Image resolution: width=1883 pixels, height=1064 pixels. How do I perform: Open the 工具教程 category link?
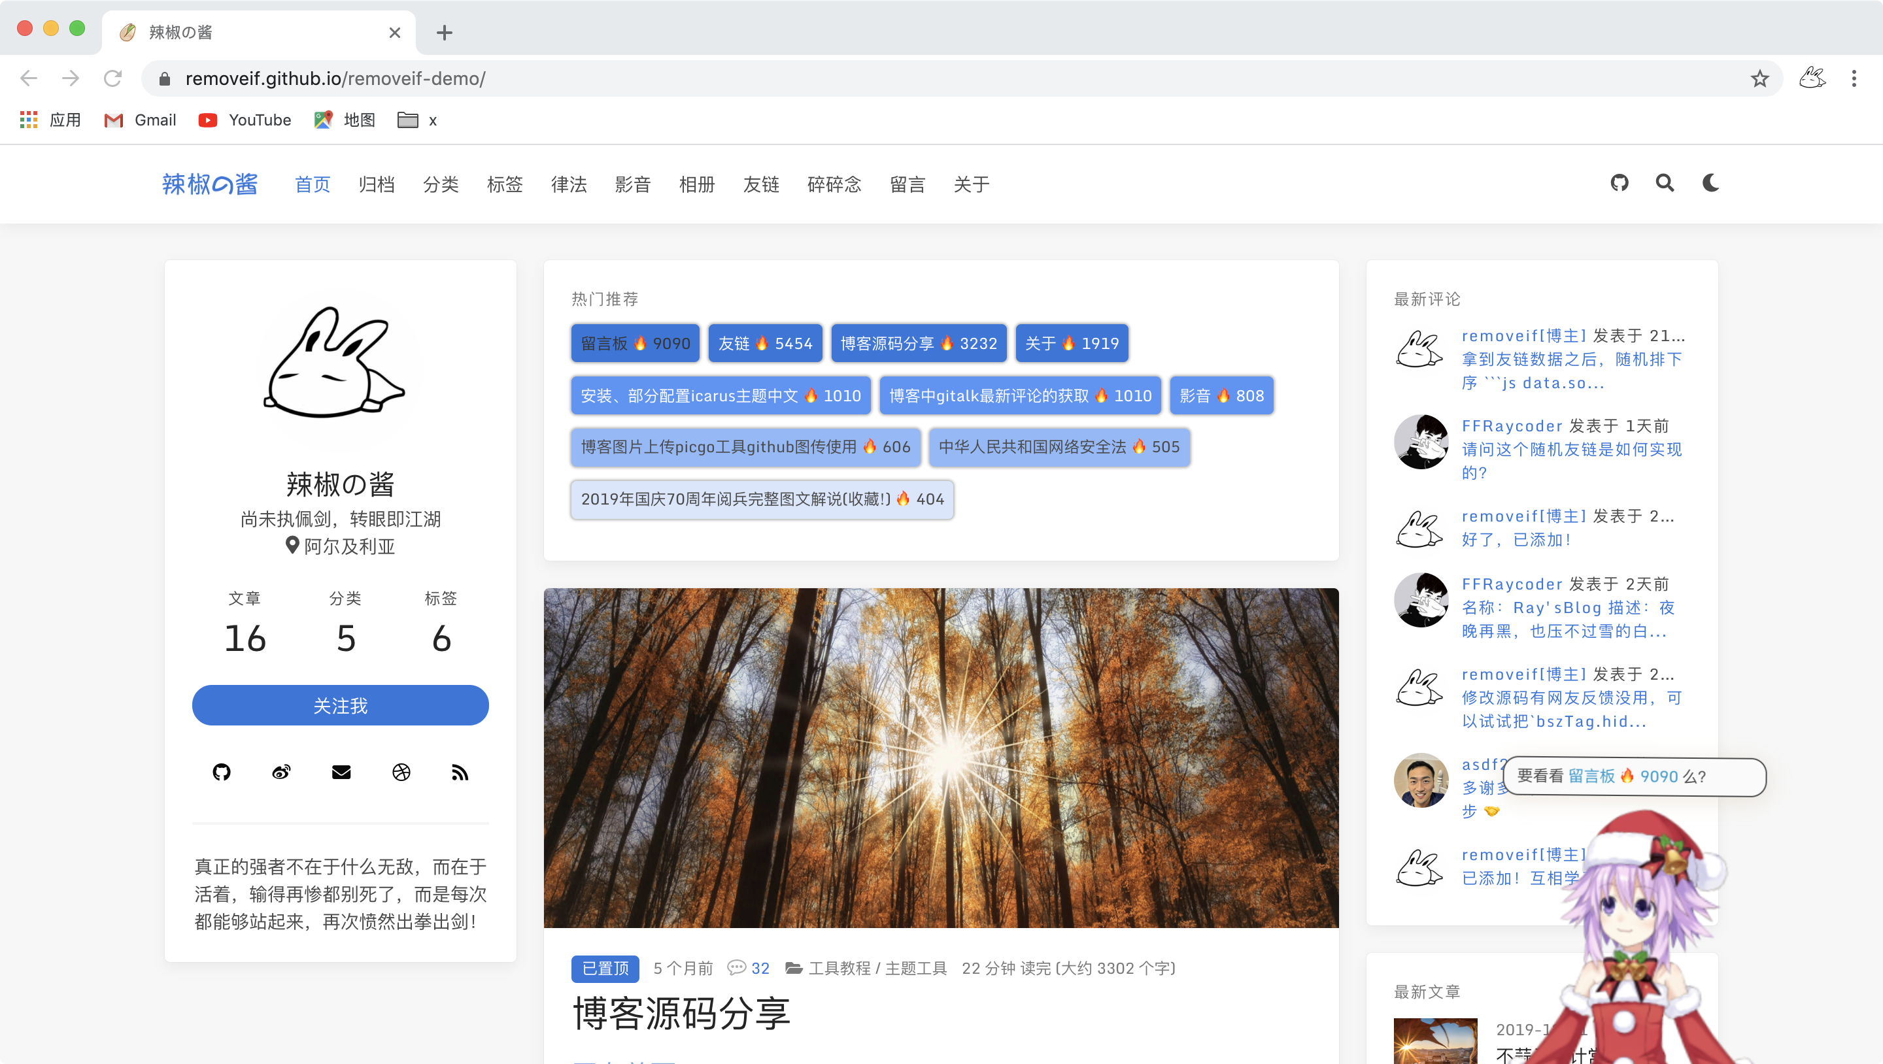coord(840,969)
